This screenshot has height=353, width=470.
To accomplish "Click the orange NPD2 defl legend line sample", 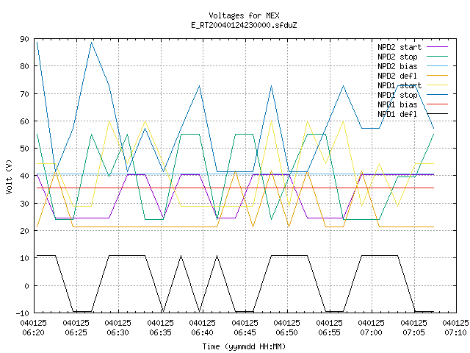I will 438,76.
